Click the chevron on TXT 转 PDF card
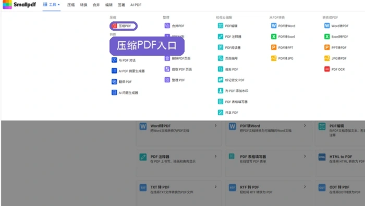365x206 pixels. point(215,187)
